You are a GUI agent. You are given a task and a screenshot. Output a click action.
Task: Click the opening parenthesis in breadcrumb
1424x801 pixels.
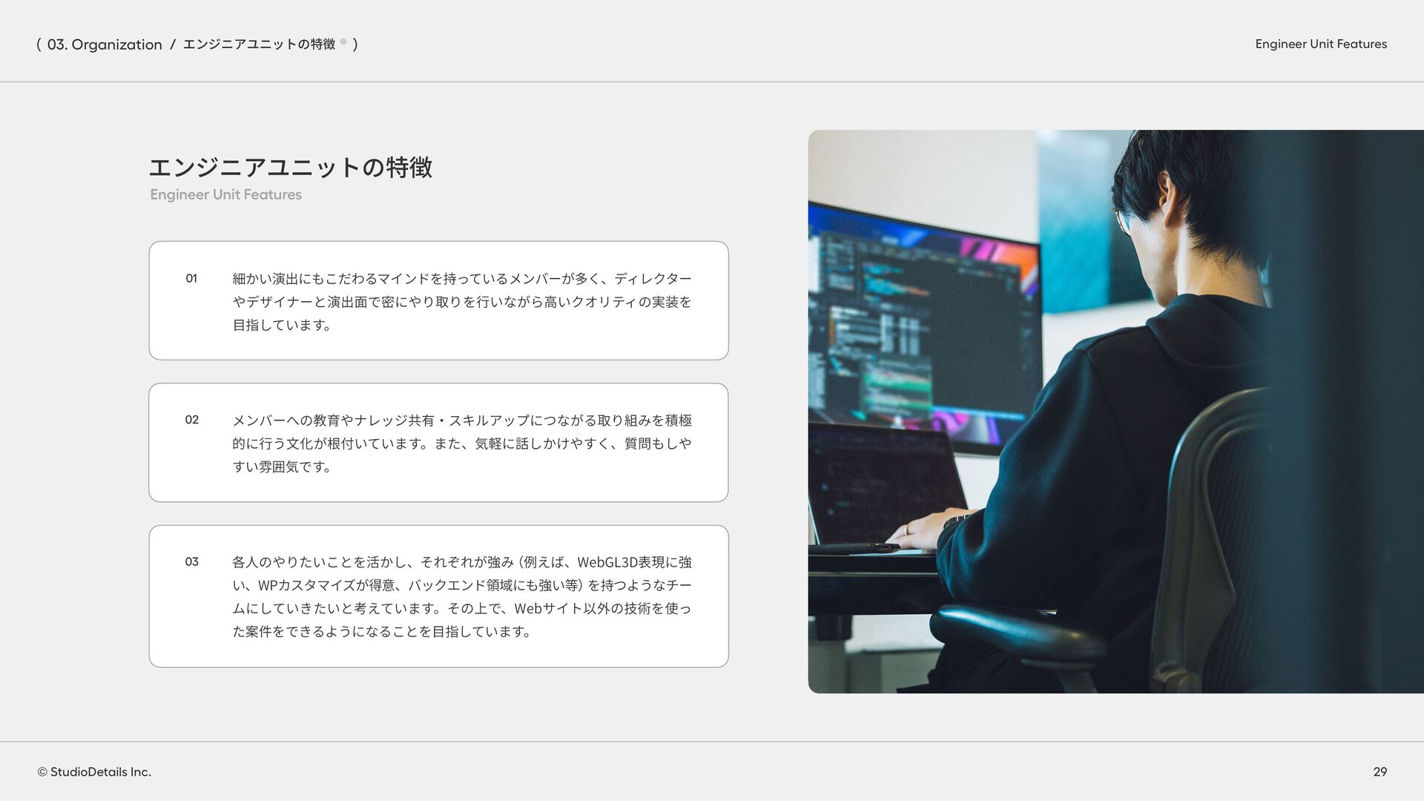click(39, 44)
